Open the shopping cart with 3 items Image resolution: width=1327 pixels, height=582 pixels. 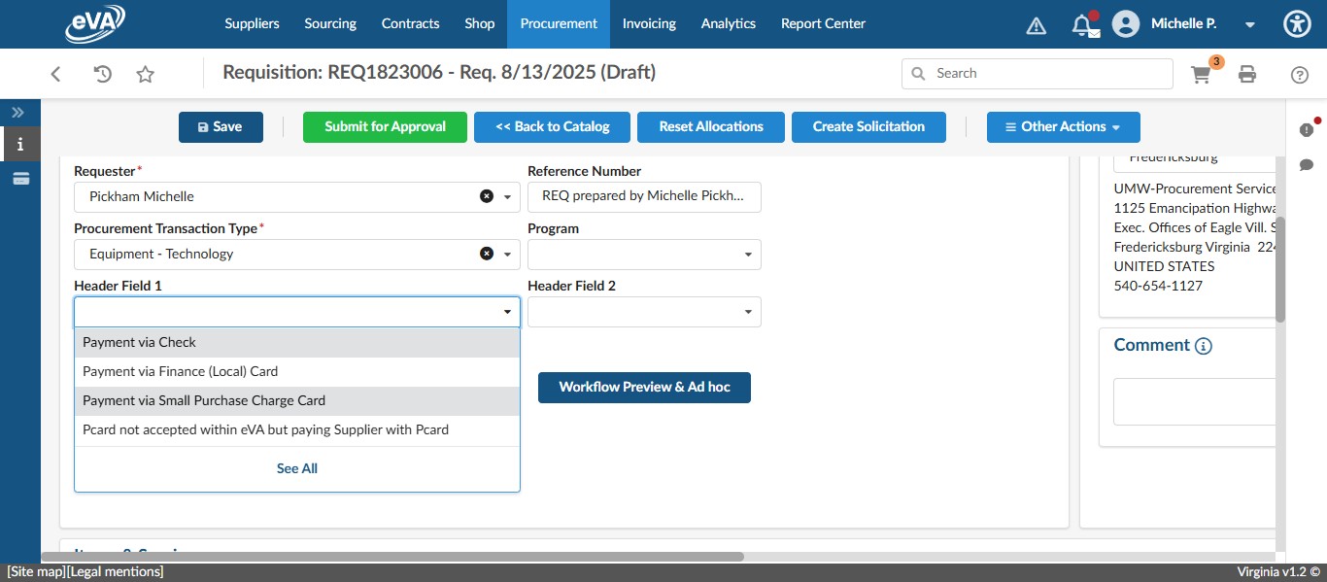1201,73
